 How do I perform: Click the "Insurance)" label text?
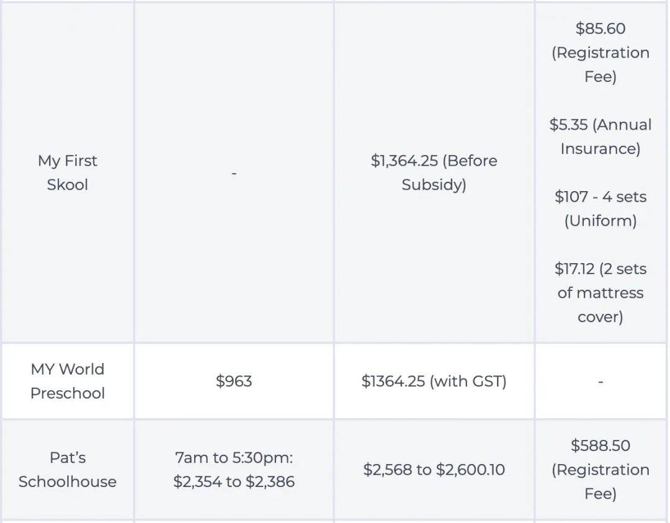pos(601,149)
